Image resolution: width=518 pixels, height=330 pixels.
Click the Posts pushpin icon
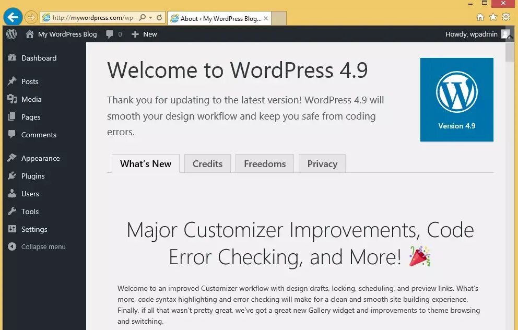[x=12, y=81]
